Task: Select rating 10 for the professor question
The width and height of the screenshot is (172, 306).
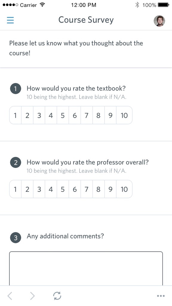Action: click(124, 189)
